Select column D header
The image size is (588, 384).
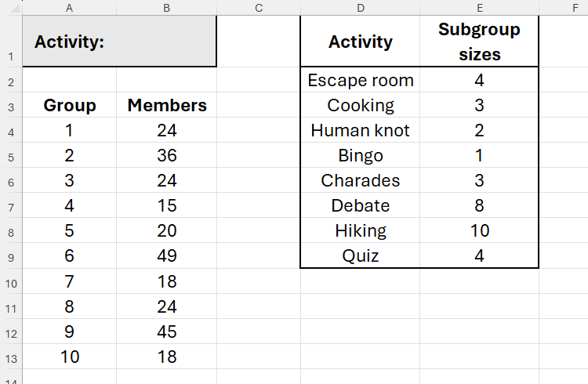[x=360, y=8]
